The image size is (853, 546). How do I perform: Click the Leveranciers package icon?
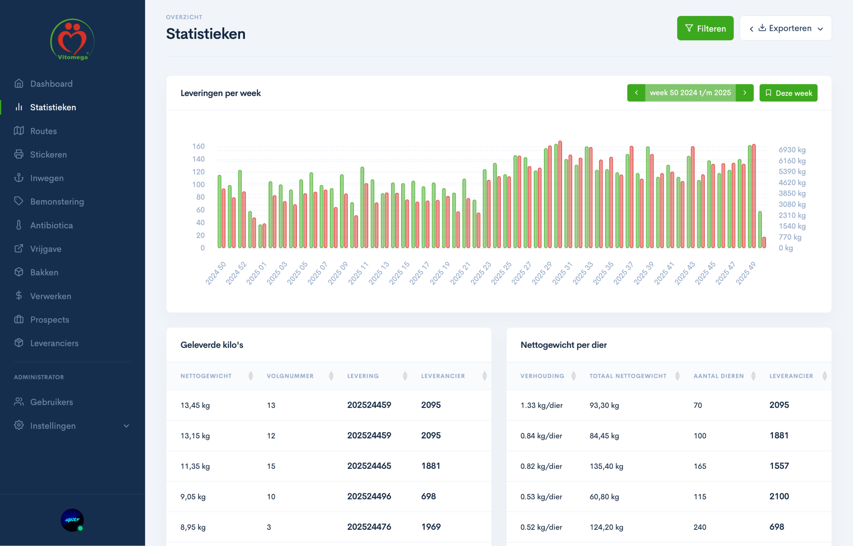point(19,343)
